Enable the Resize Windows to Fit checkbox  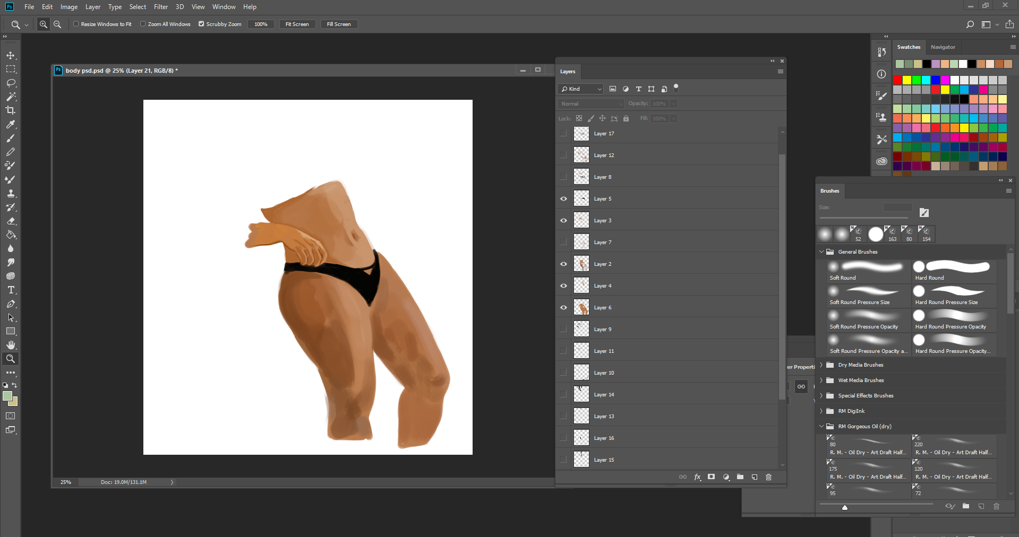pyautogui.click(x=76, y=24)
